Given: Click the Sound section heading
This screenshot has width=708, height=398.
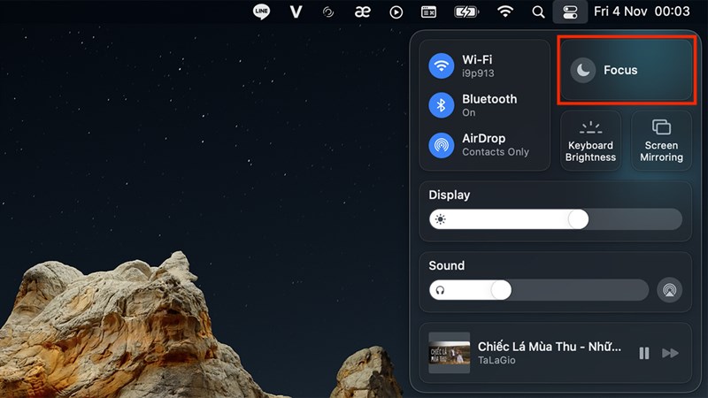Looking at the screenshot, I should 447,265.
